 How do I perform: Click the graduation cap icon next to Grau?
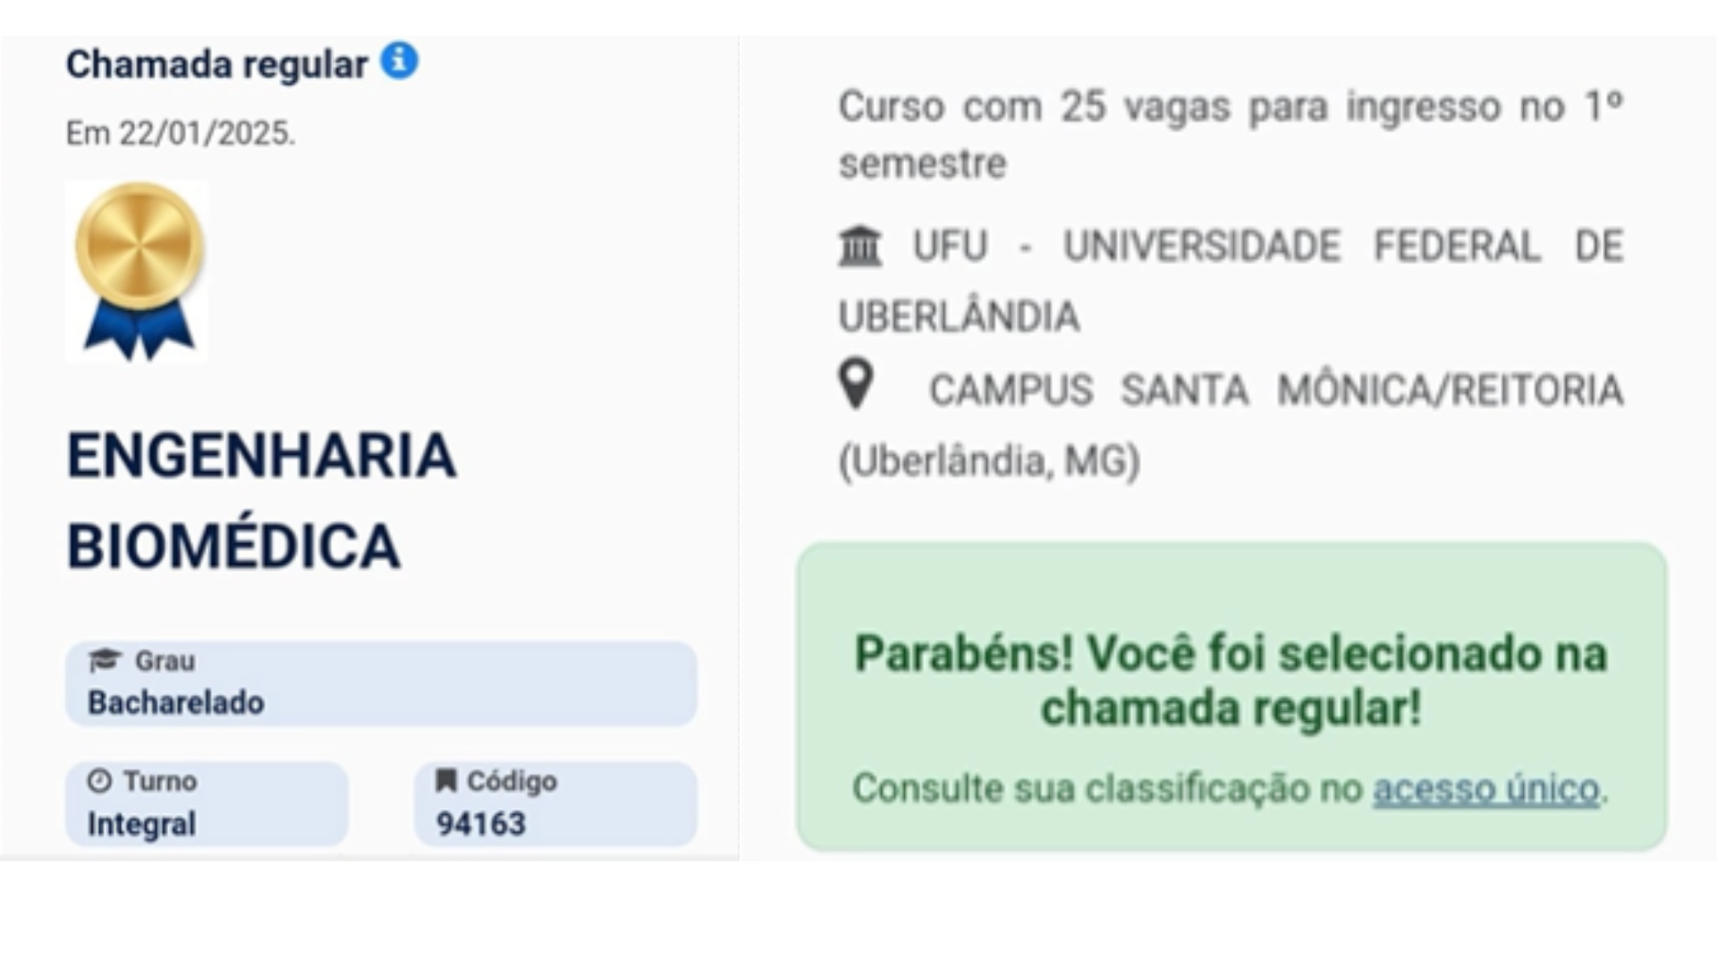pos(105,660)
